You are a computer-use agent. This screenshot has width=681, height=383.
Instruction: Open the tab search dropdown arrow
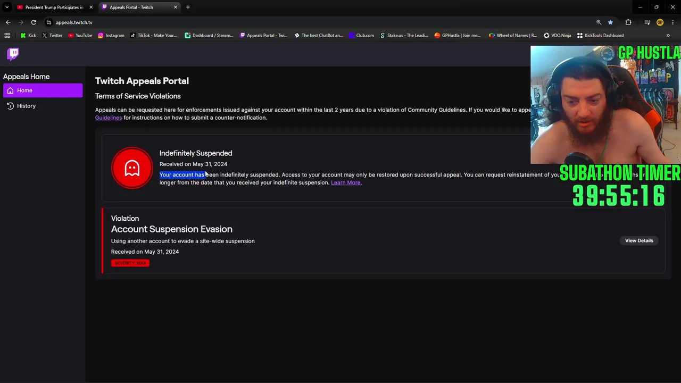[7, 7]
